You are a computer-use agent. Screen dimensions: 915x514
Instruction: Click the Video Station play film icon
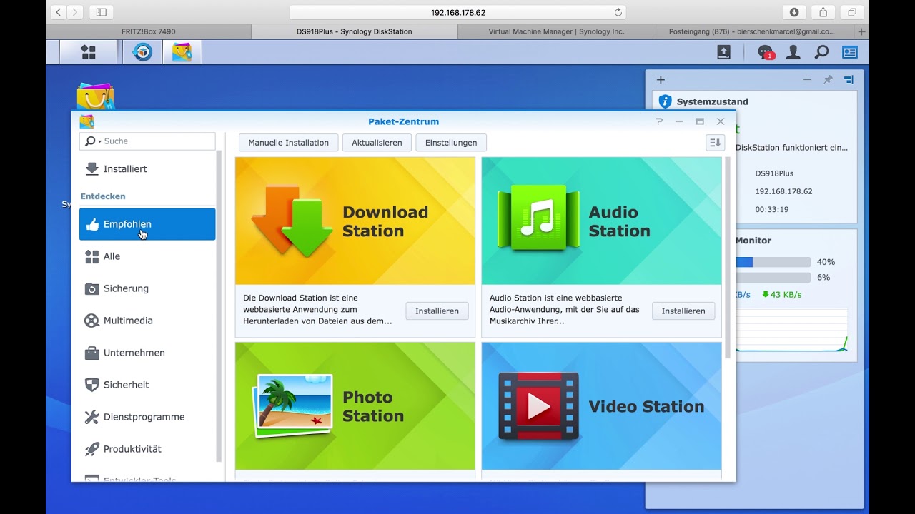(x=538, y=406)
